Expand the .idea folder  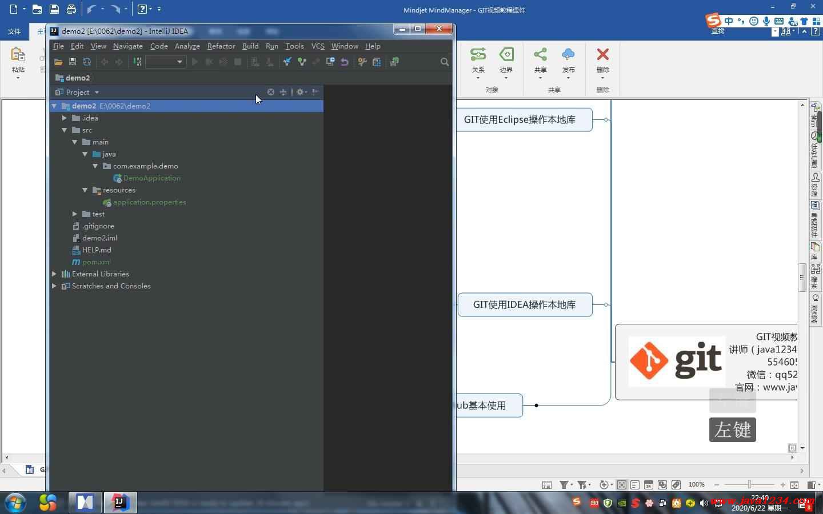[65, 118]
